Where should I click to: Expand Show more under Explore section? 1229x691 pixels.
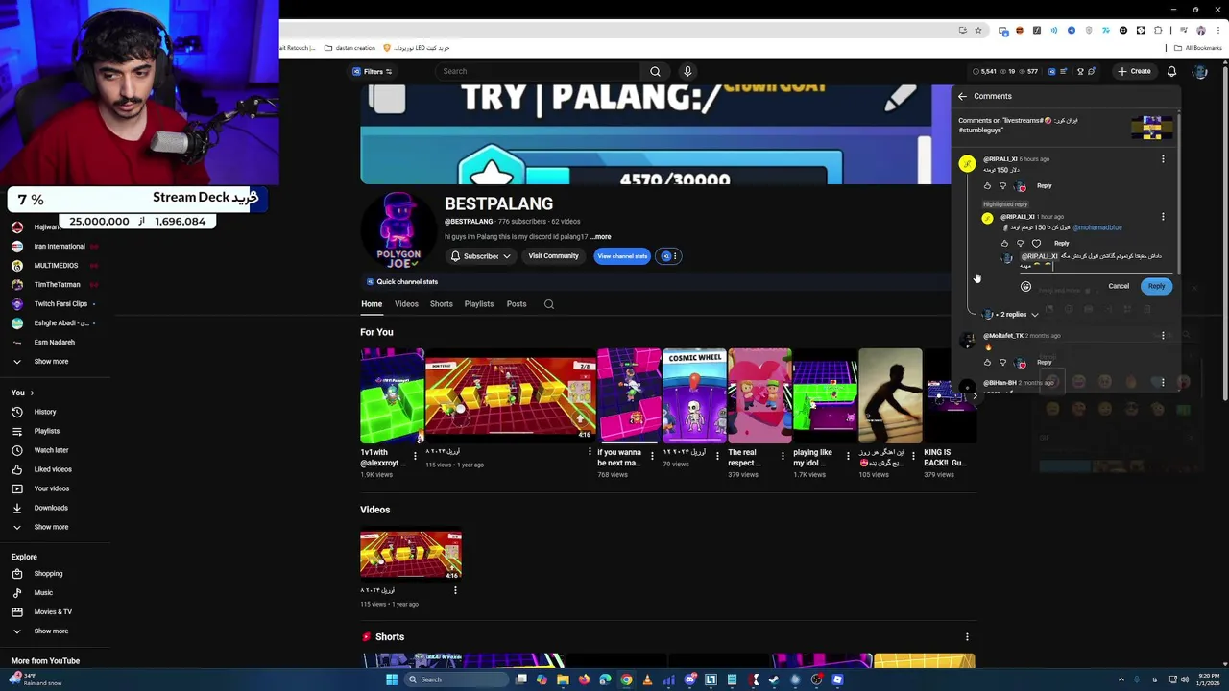pyautogui.click(x=51, y=631)
